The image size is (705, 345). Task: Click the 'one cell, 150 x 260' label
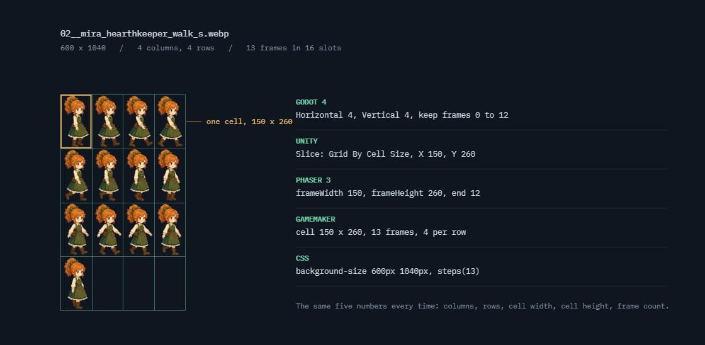tap(249, 122)
